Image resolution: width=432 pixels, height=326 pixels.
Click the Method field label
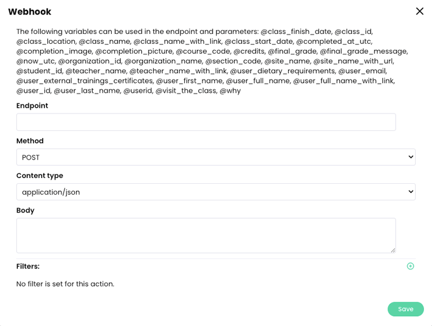coord(30,141)
